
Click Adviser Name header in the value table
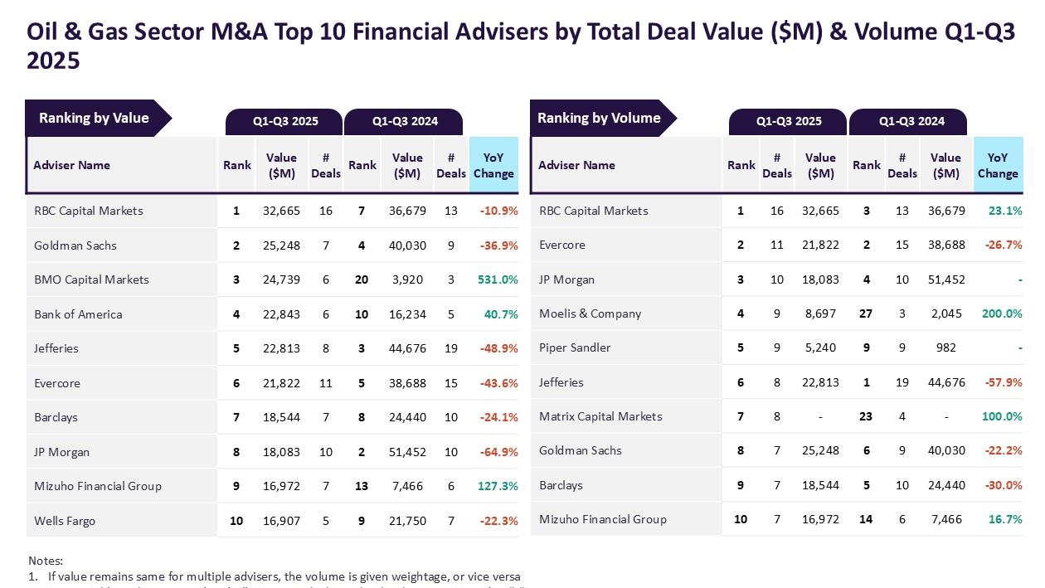[x=72, y=165]
